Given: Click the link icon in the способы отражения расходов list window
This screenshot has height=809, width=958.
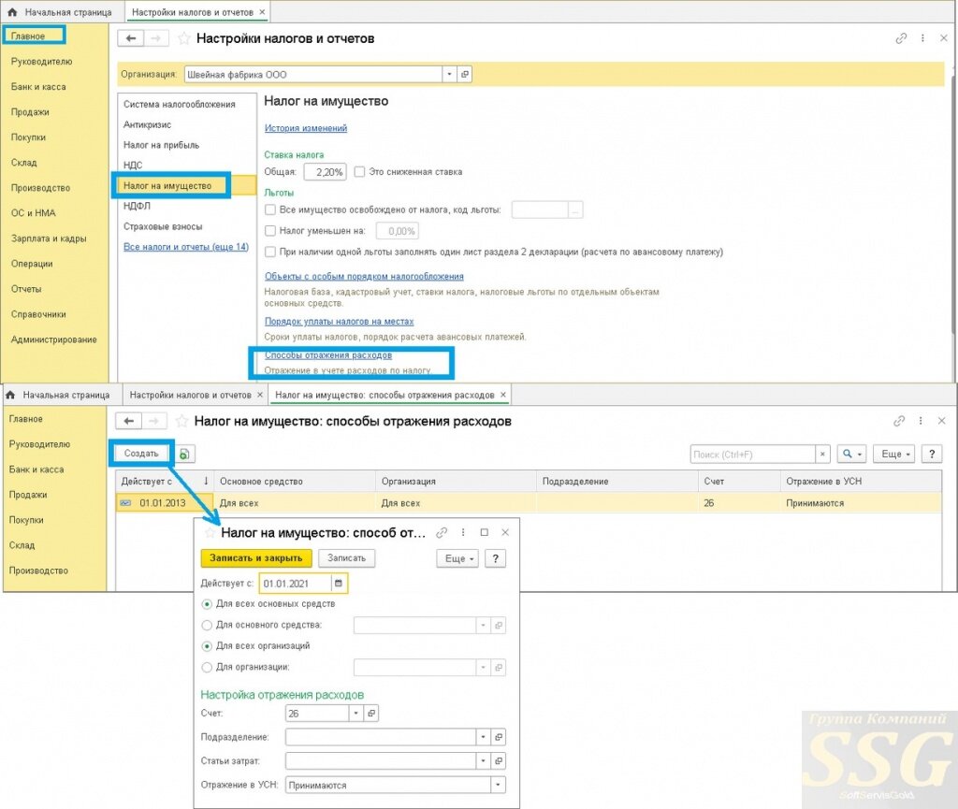Looking at the screenshot, I should point(899,421).
